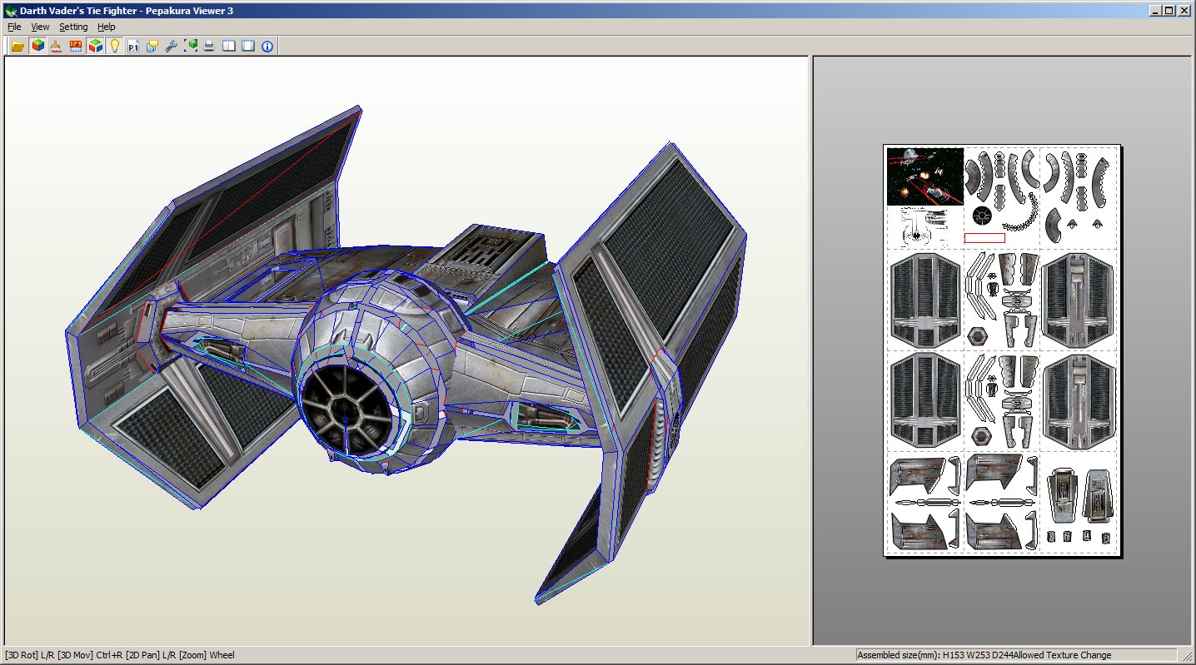
Task: Maximize the Pepakura Viewer window
Action: tap(1169, 10)
